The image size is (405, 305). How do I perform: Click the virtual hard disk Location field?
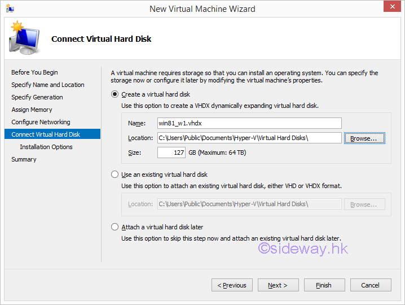(x=249, y=138)
